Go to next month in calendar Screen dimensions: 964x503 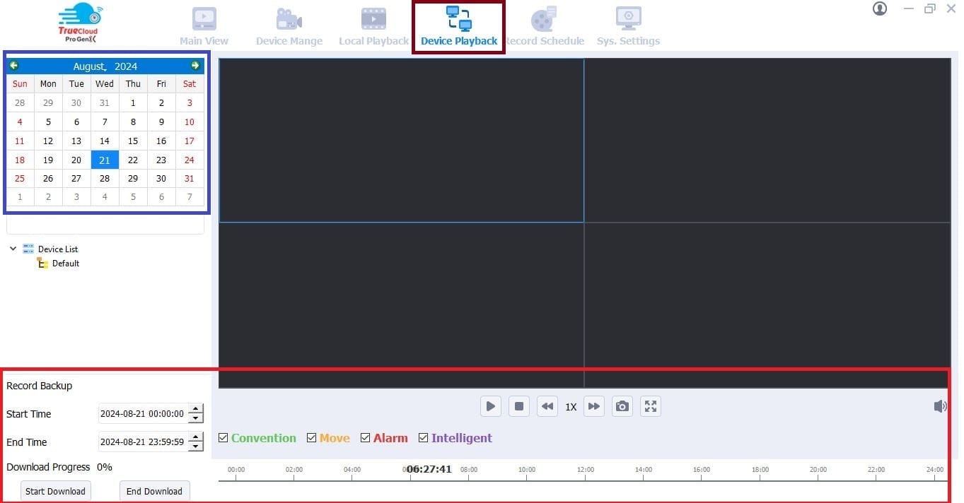(195, 66)
